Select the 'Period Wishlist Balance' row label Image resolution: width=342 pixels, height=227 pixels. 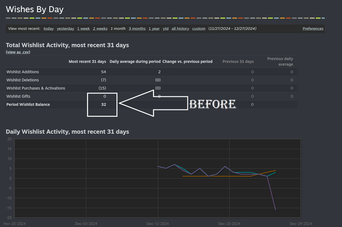pyautogui.click(x=28, y=105)
